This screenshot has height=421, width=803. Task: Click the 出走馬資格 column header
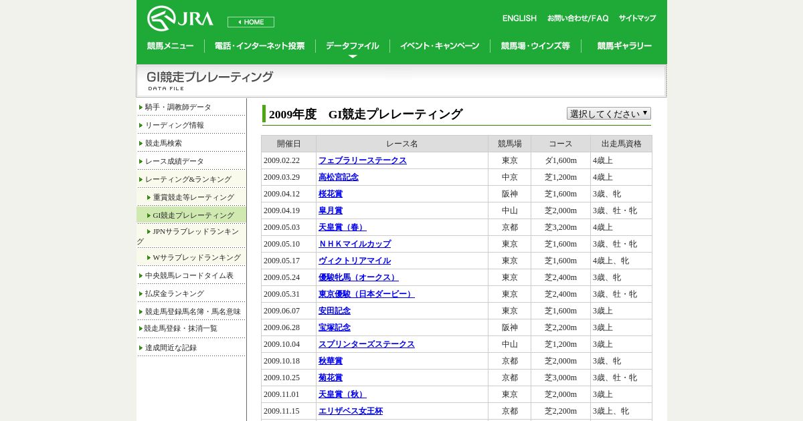click(622, 144)
